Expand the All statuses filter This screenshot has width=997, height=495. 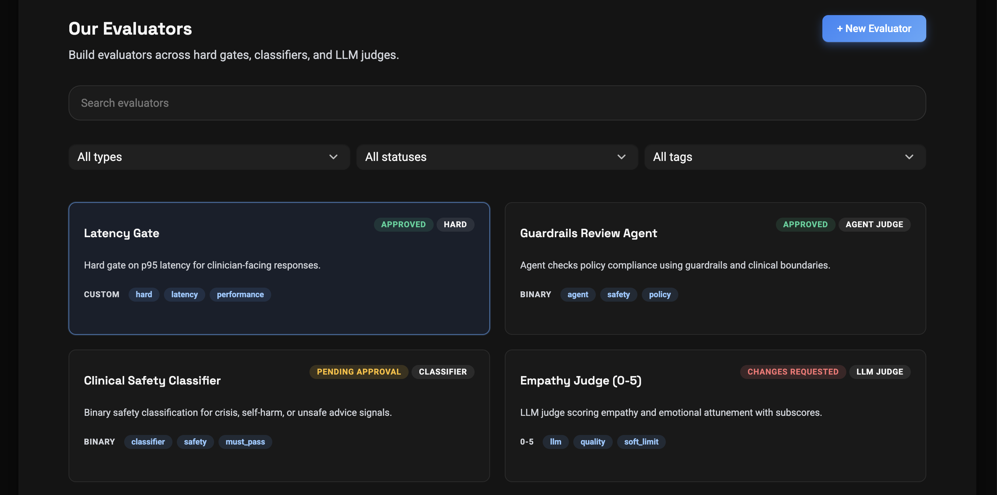click(x=497, y=157)
